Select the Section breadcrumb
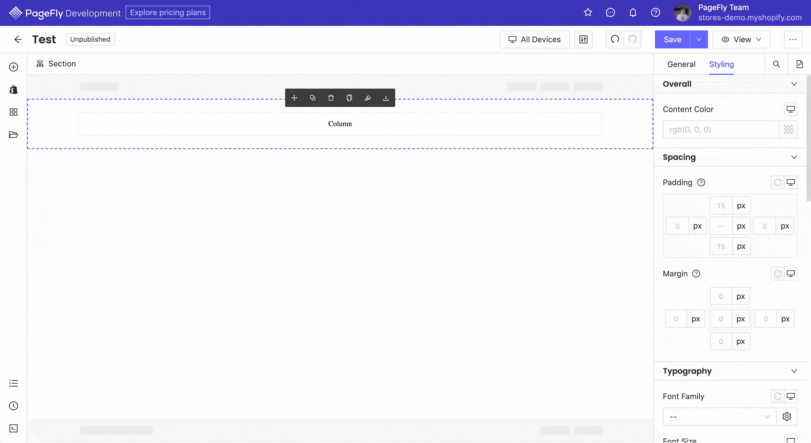The width and height of the screenshot is (811, 443). 56,64
